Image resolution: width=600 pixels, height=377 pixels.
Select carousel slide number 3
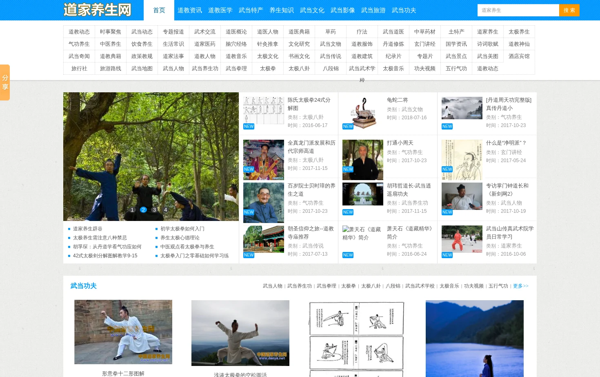[154, 210]
